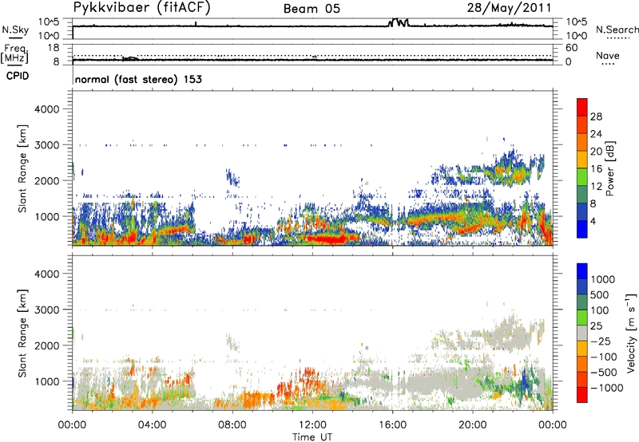Click the '-500' tick on Velocity colorbar
The width and height of the screenshot is (639, 442).
[x=604, y=372]
